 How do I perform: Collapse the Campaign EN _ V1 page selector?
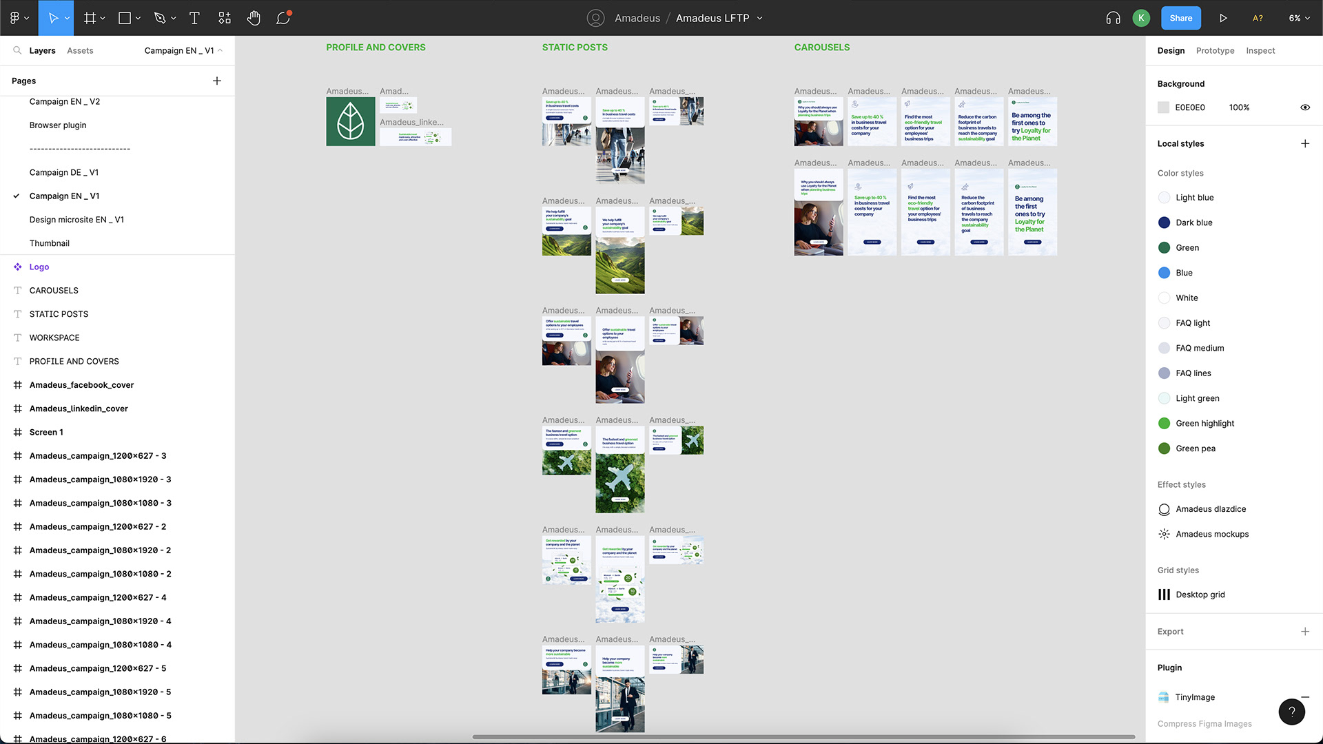pos(183,50)
